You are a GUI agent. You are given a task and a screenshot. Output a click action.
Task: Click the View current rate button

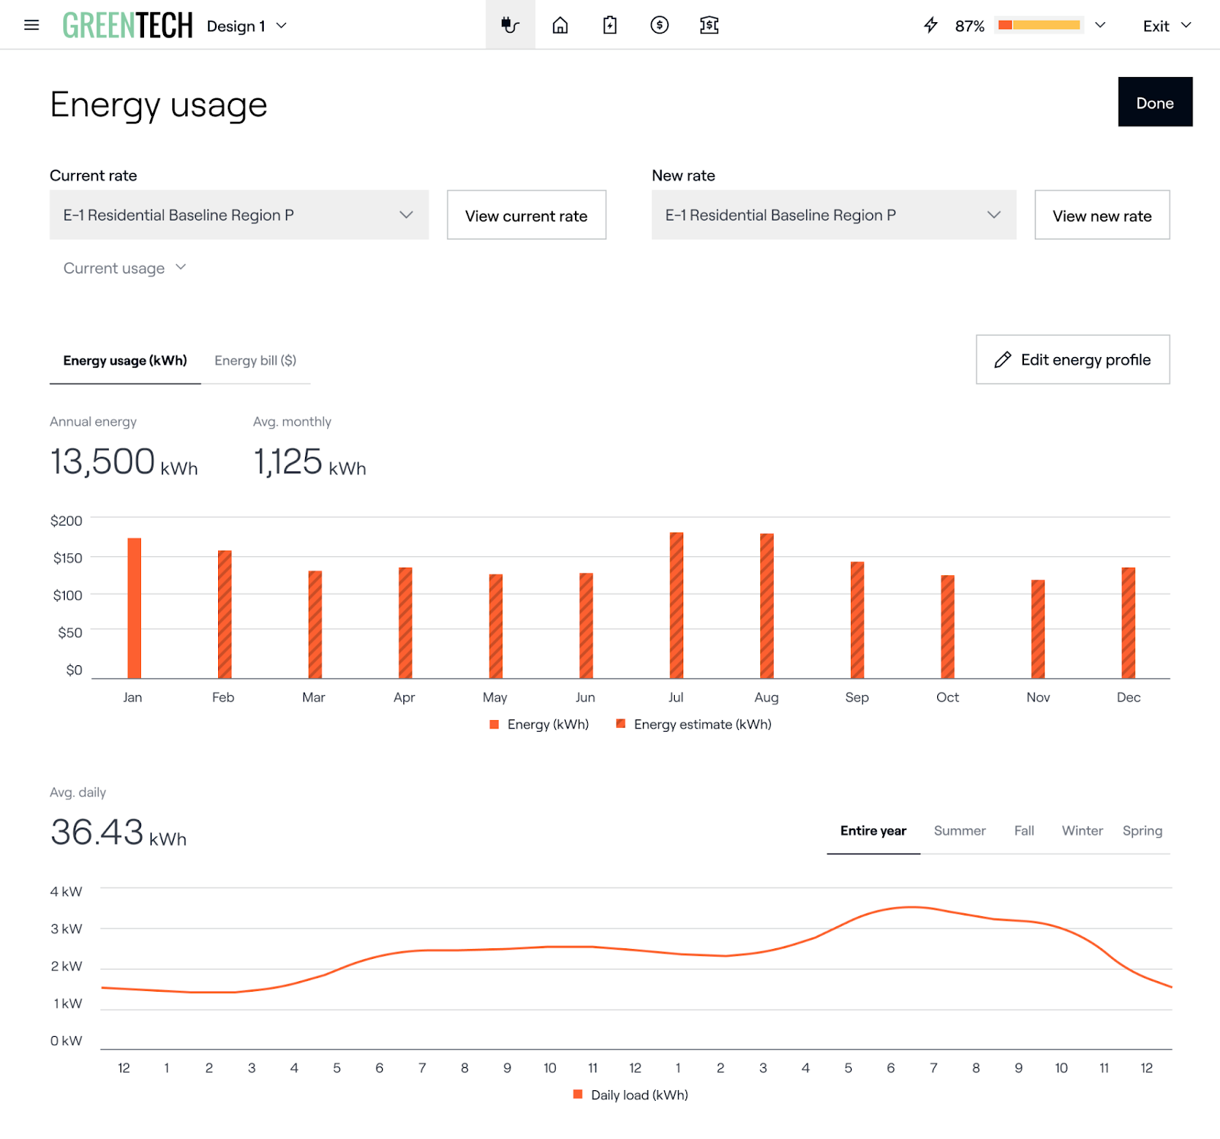click(x=526, y=216)
